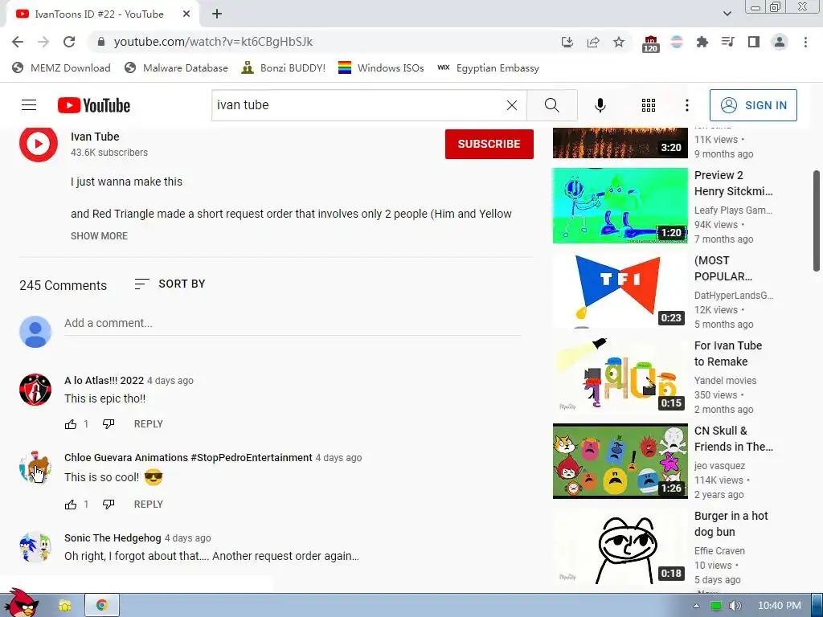Open the YouTube apps grid icon
This screenshot has height=617, width=823.
[649, 105]
